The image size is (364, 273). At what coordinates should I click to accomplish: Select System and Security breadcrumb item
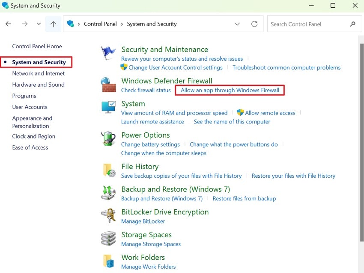click(x=152, y=24)
